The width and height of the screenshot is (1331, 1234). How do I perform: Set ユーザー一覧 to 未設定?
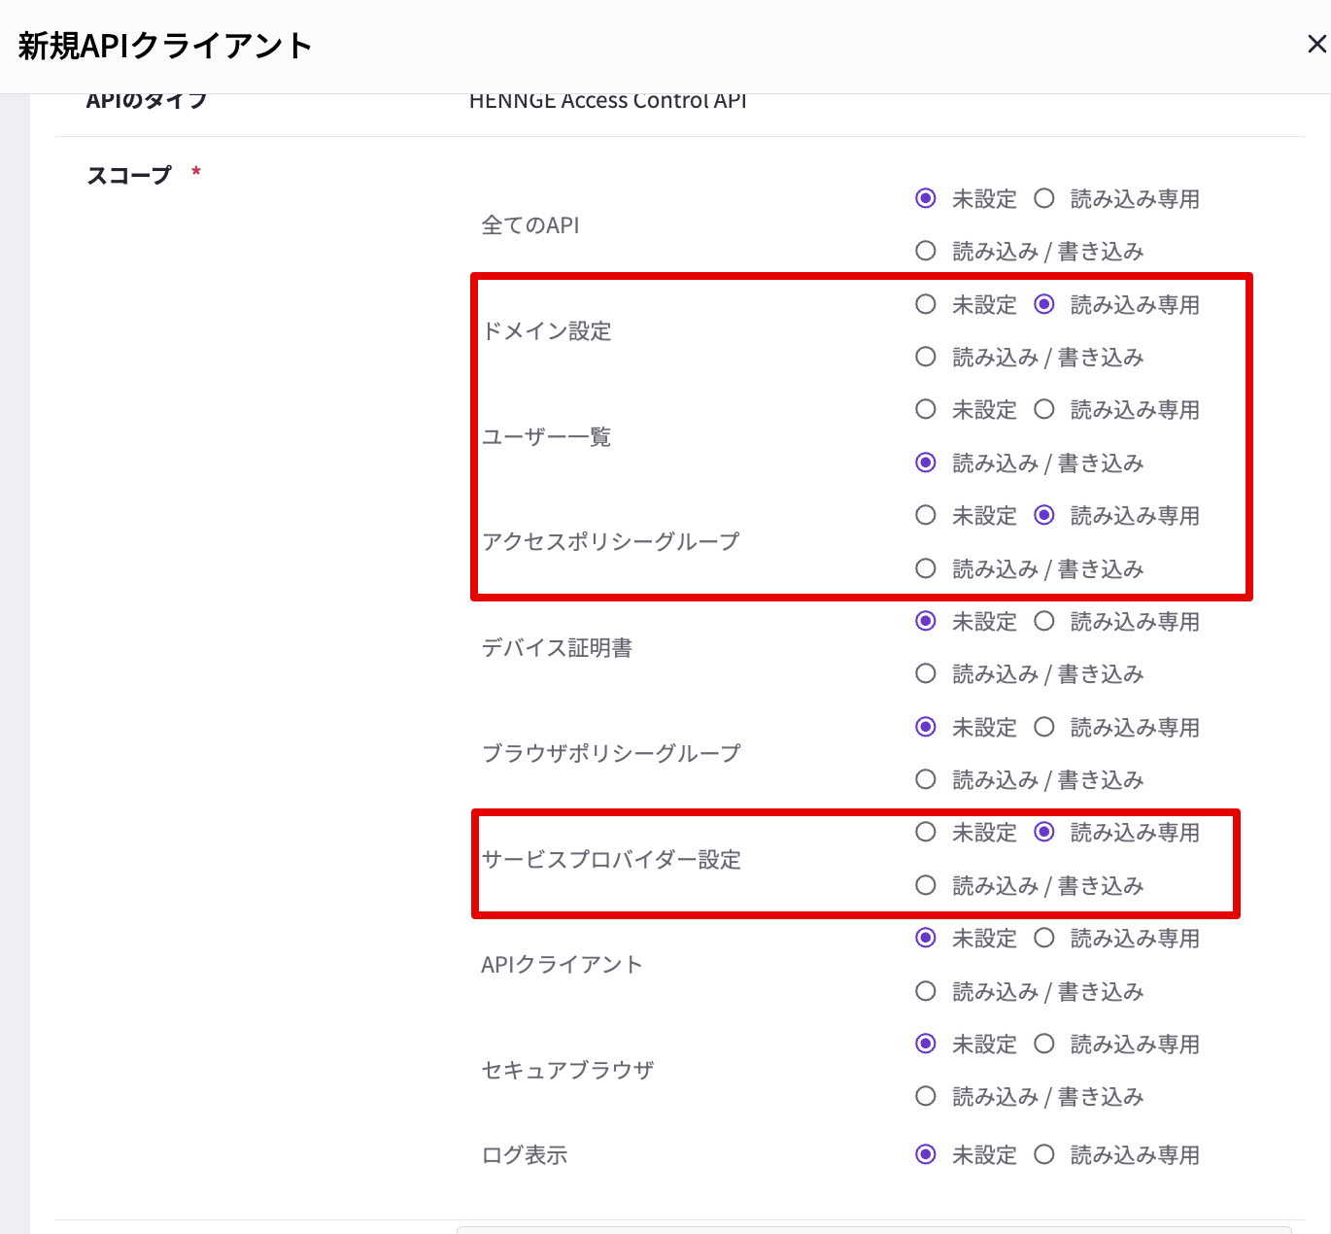coord(926,410)
